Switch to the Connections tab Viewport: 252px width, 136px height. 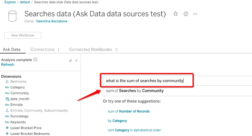(x=42, y=49)
